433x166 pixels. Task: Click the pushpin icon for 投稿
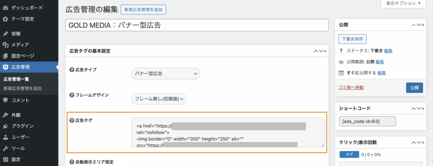click(x=5, y=34)
